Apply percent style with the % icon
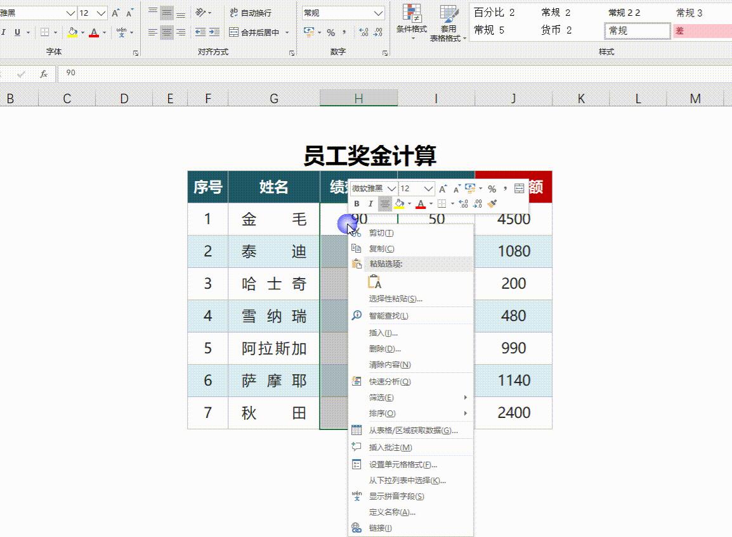The image size is (732, 537). [x=330, y=30]
